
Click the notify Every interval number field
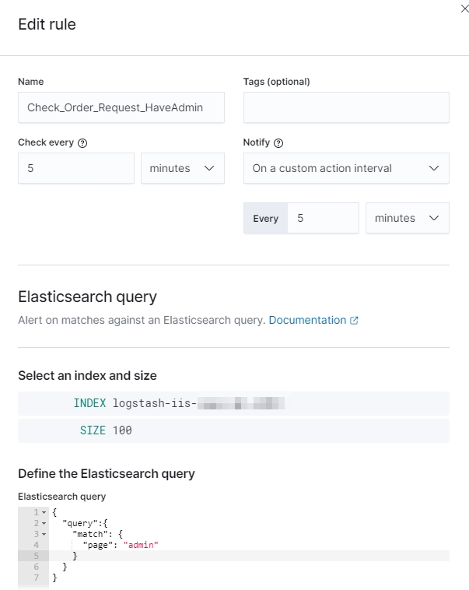click(323, 218)
